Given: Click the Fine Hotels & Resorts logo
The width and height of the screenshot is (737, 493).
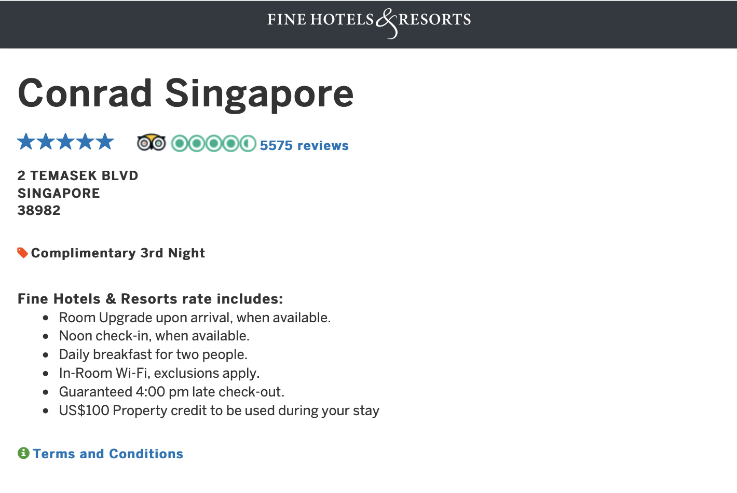Looking at the screenshot, I should (368, 22).
